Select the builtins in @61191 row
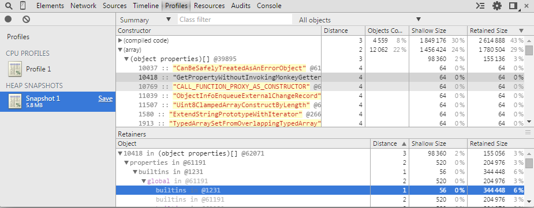The image size is (534, 208). pyautogui.click(x=320, y=199)
